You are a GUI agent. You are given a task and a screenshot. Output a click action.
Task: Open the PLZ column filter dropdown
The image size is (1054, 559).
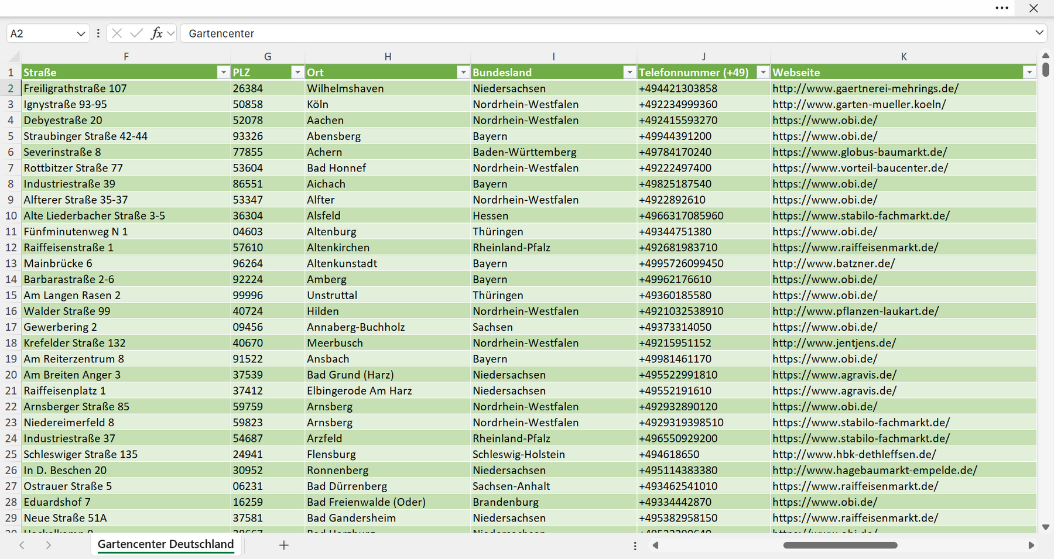[x=297, y=72]
